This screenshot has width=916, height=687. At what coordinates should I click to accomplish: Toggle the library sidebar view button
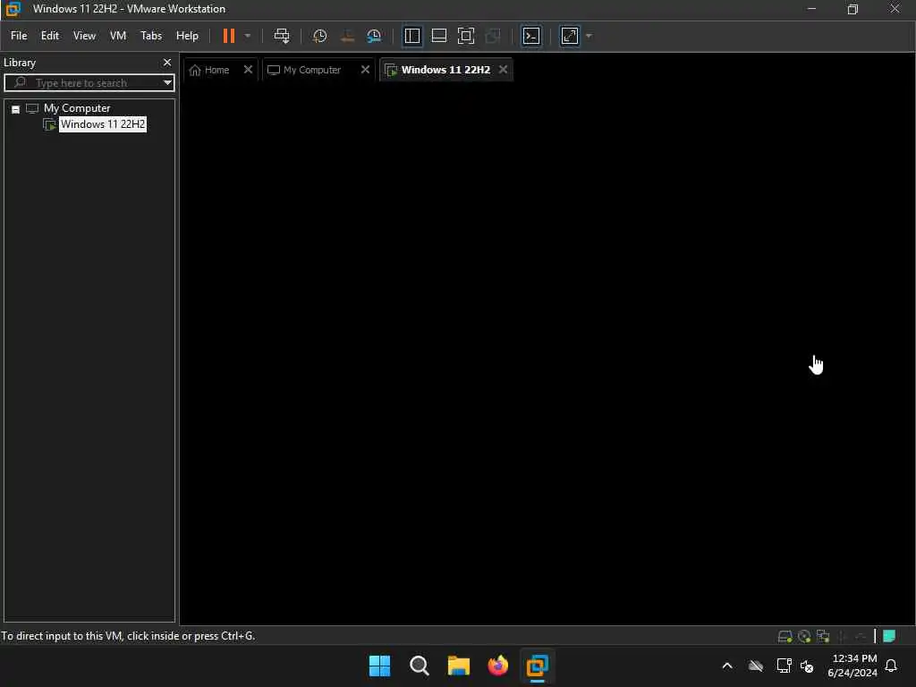[411, 36]
